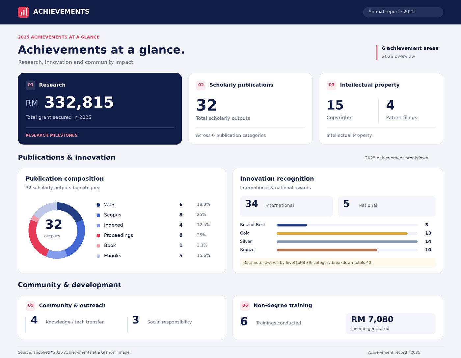Click the data note about award totals
The image size is (461, 358).
[x=338, y=263]
